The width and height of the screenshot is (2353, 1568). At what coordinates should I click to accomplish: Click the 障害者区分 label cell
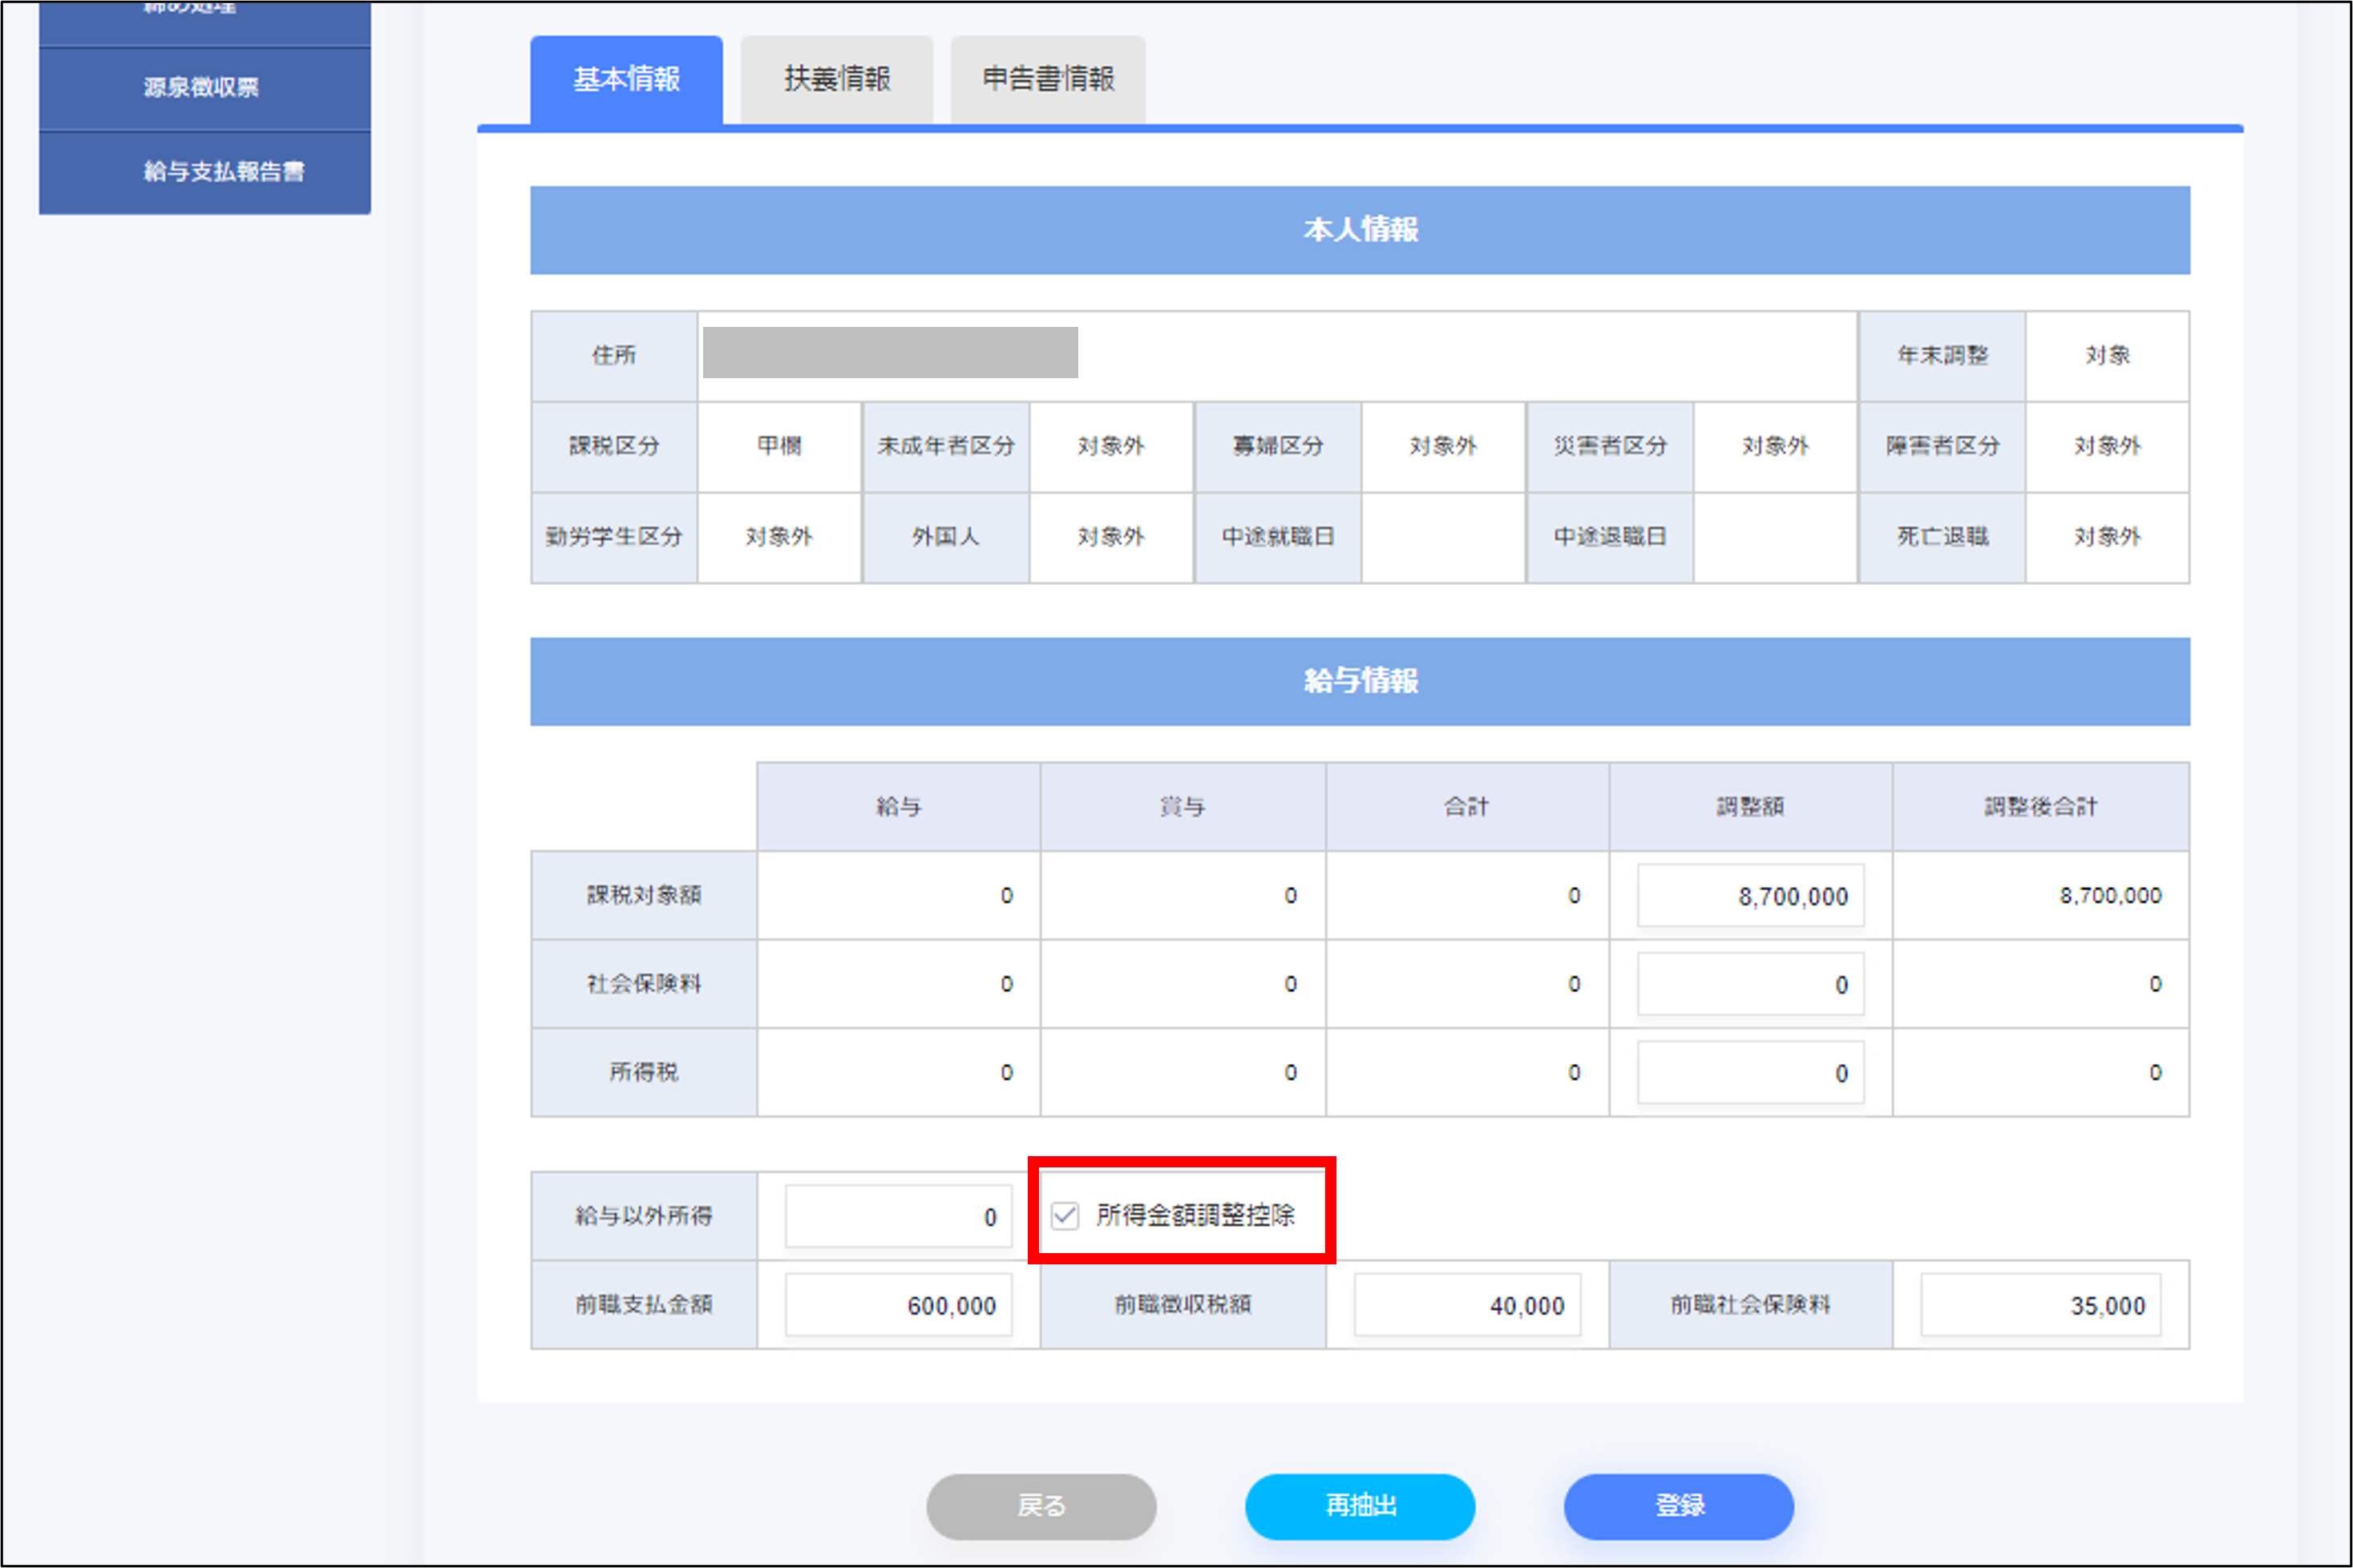pyautogui.click(x=1943, y=446)
